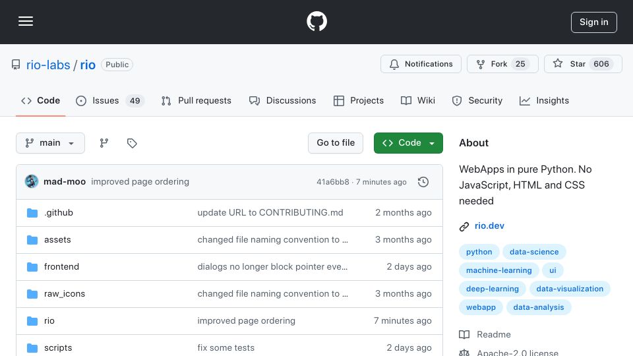The image size is (633, 356).
Task: Open the raw_icons row naming convention commit
Action: click(272, 294)
